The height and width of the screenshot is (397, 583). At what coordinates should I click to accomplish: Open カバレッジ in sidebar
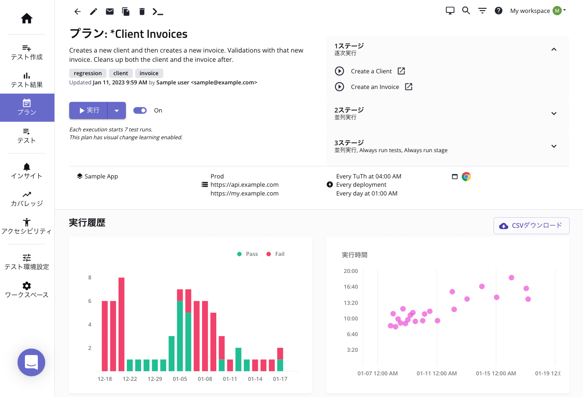tap(27, 199)
